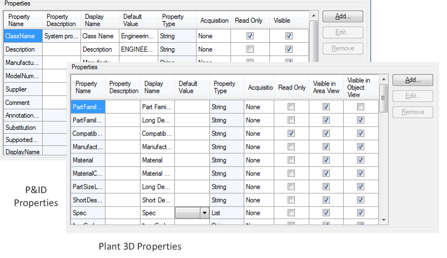Click Property Type header in Plant 3D table
Screen dimensions: 447x258
coord(227,87)
